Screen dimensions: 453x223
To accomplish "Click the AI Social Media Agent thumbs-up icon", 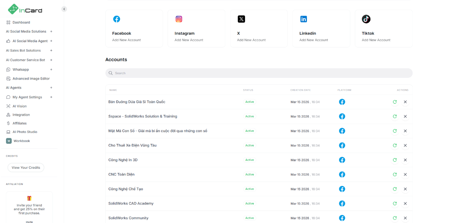I will click(8, 41).
